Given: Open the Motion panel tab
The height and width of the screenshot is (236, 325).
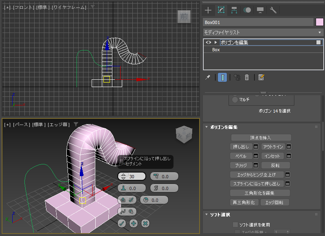Looking at the screenshot, I should click(247, 10).
